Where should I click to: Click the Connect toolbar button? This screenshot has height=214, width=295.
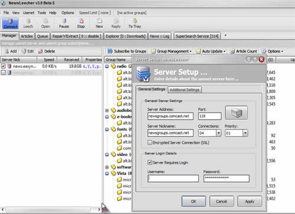(11, 23)
